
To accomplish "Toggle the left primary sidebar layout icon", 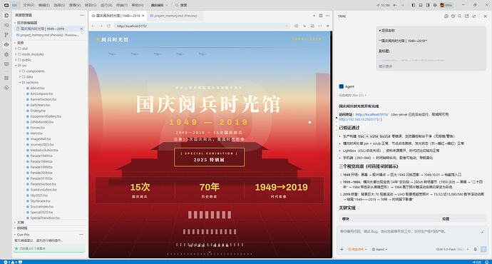I will pos(414,5).
